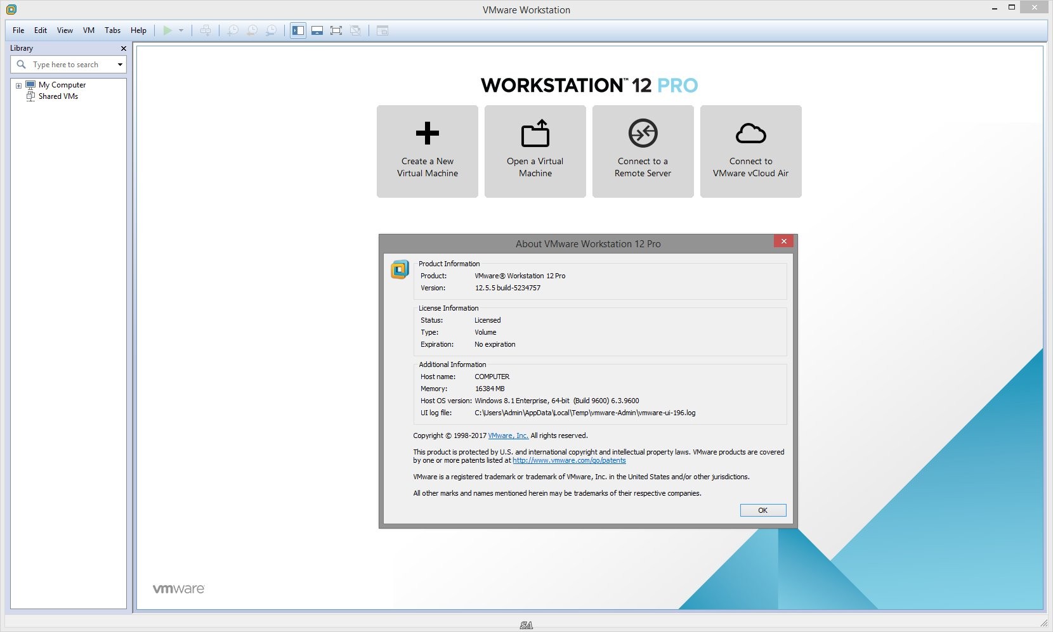The image size is (1053, 632).
Task: Open the vmware.com/go/patents link
Action: (569, 460)
